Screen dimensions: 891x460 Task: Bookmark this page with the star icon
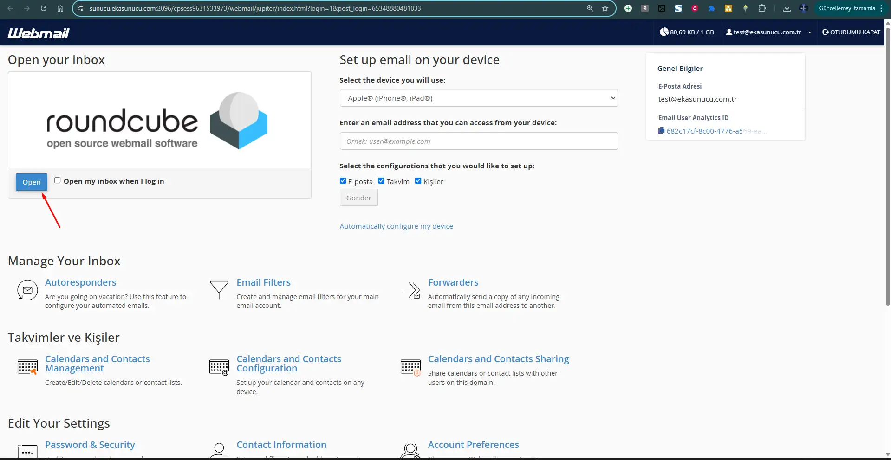605,8
